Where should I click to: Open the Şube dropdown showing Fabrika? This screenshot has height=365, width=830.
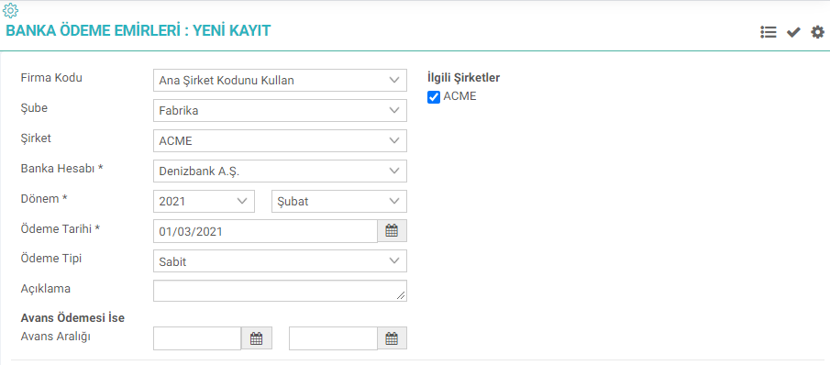point(280,111)
